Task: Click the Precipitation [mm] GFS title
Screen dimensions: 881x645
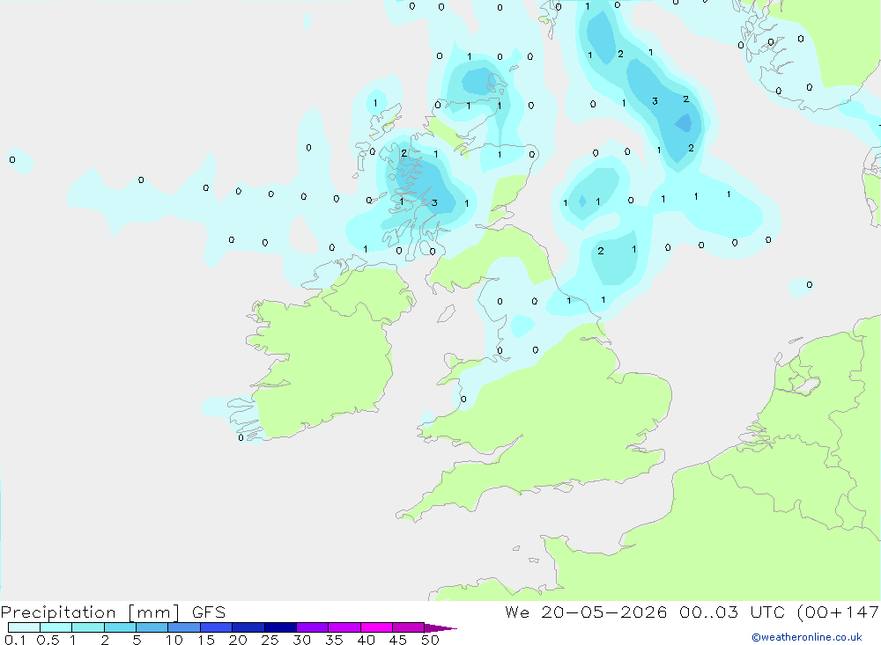Action: (113, 612)
